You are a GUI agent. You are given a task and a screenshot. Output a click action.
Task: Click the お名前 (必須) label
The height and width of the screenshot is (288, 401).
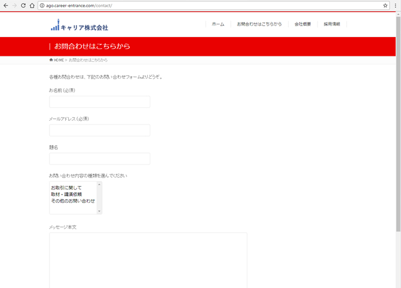pos(62,90)
